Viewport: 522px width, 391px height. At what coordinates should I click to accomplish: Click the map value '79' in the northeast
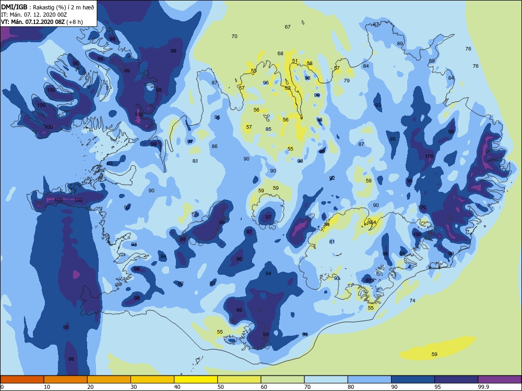pyautogui.click(x=347, y=80)
